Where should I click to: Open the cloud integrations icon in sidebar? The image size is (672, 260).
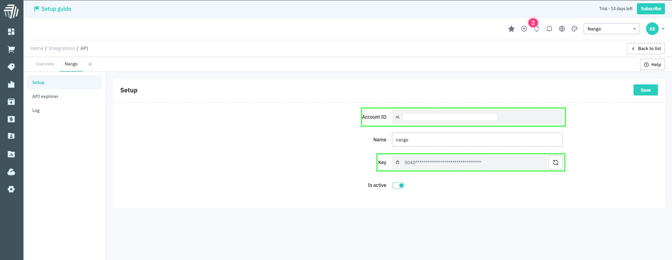(11, 172)
